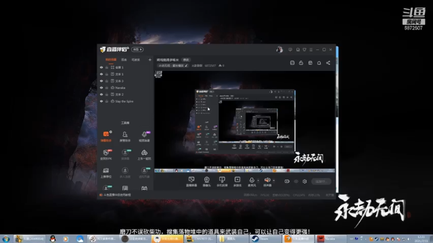Click the 修改 edit button beside stream title
Screen dimensions: 433x243
tap(186, 60)
